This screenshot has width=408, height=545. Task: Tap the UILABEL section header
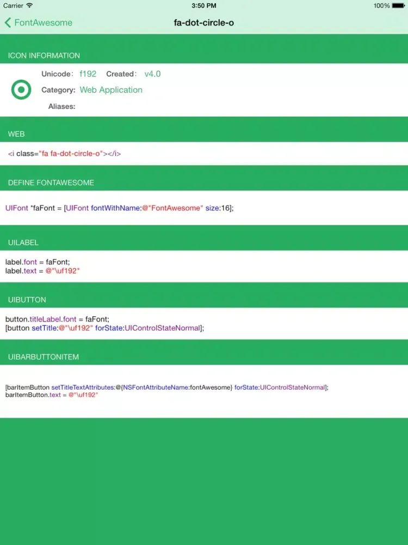pyautogui.click(x=23, y=243)
